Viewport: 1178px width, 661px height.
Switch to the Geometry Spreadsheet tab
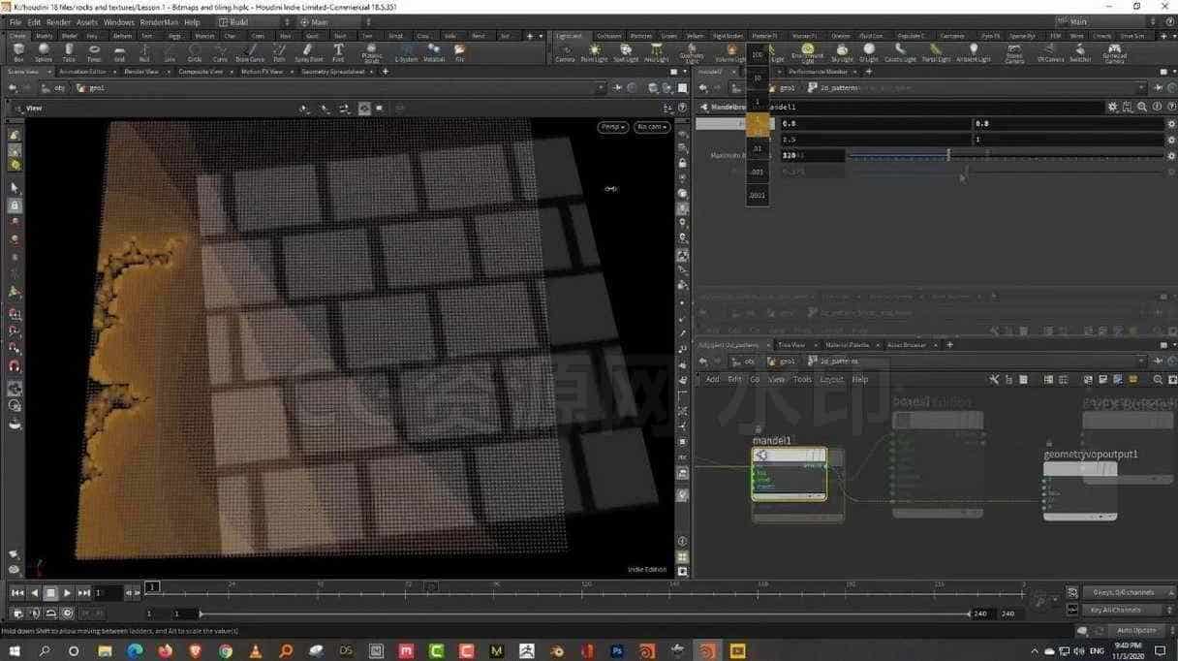pyautogui.click(x=333, y=71)
